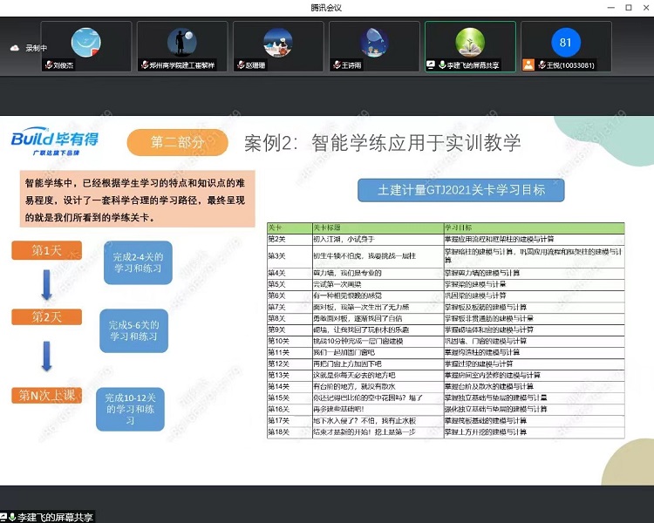This screenshot has height=523, width=654.
Task: Click the orange 第1天 box
Action: click(46, 251)
